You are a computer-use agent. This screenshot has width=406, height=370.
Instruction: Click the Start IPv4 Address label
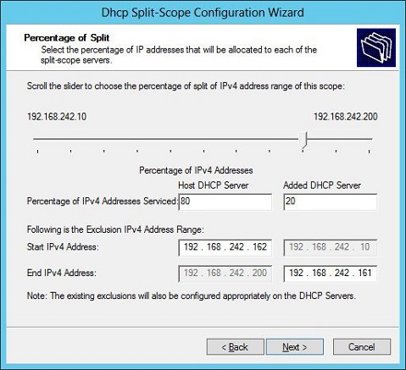63,247
